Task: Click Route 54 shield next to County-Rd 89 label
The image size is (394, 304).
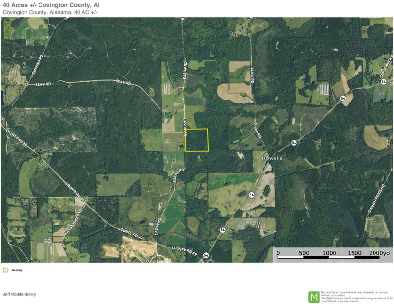Action: (206, 255)
